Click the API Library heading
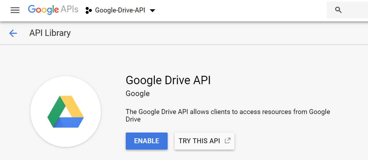The image size is (368, 160). (x=50, y=33)
